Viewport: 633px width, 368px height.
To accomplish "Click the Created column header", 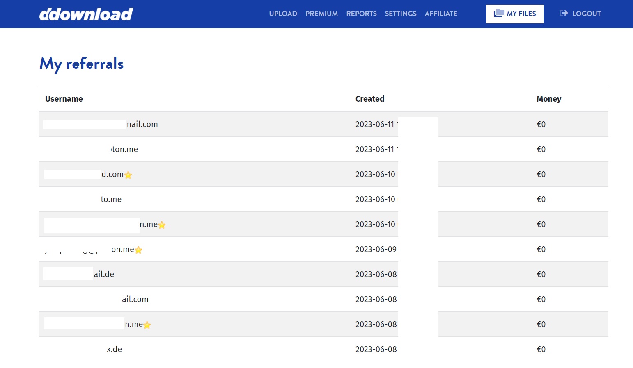I will point(370,99).
